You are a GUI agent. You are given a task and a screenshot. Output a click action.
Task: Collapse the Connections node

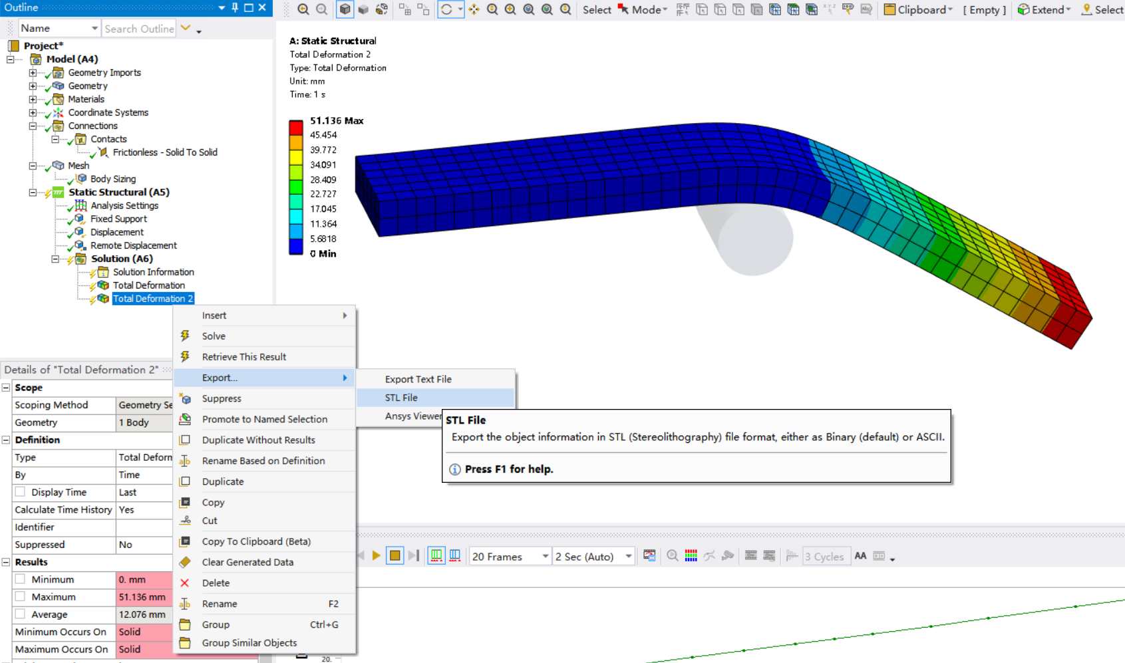coord(33,126)
